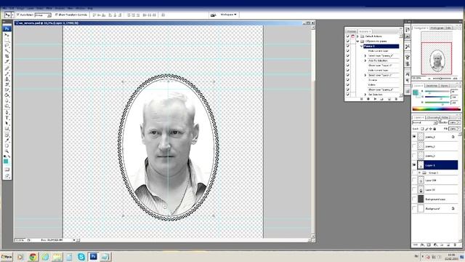465x262 pixels.
Task: Click the Windows Start button
Action: (7, 257)
